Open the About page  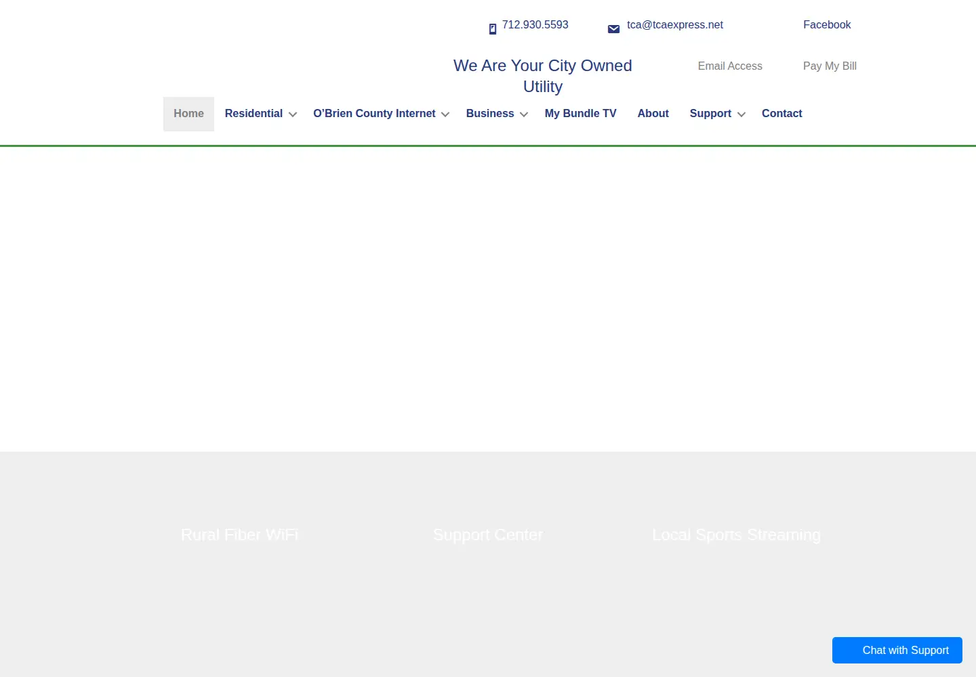coord(653,114)
